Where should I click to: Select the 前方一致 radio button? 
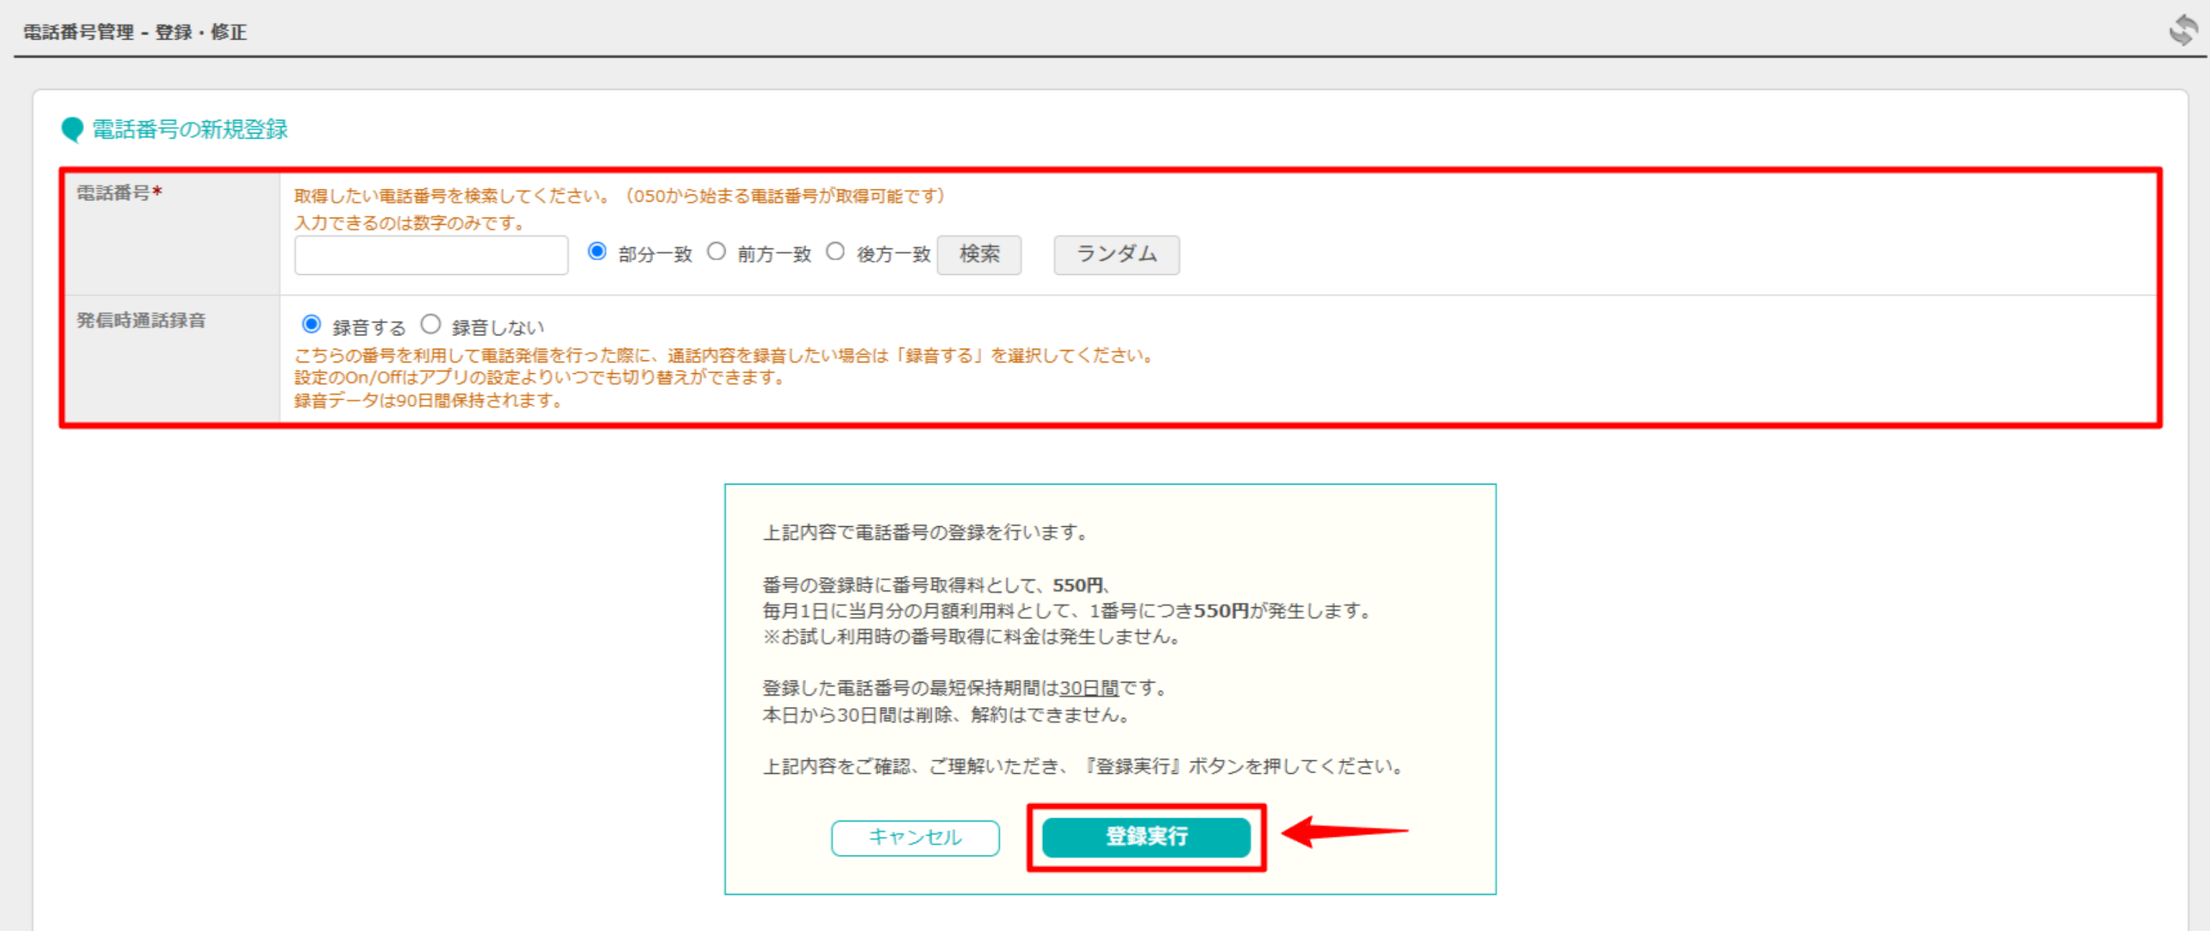[717, 251]
